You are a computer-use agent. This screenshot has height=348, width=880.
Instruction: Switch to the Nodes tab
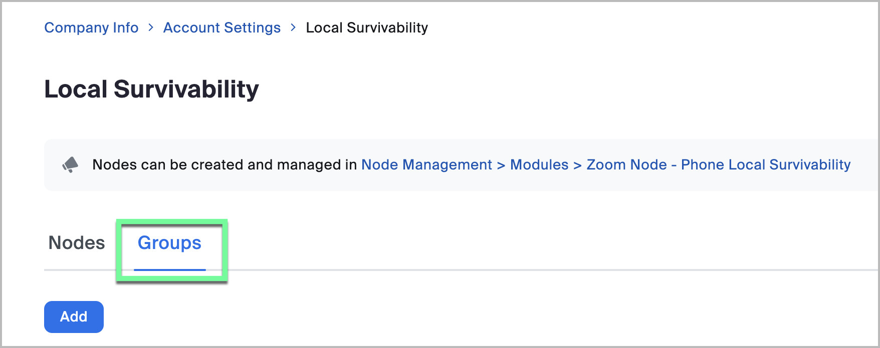(x=77, y=243)
